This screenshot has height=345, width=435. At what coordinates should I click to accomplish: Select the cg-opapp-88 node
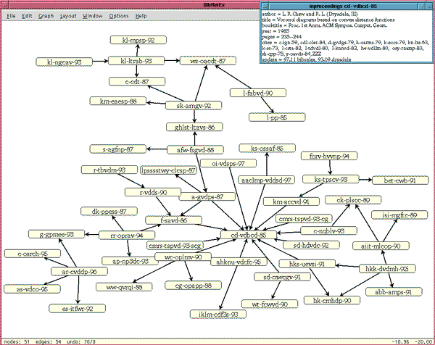(193, 286)
